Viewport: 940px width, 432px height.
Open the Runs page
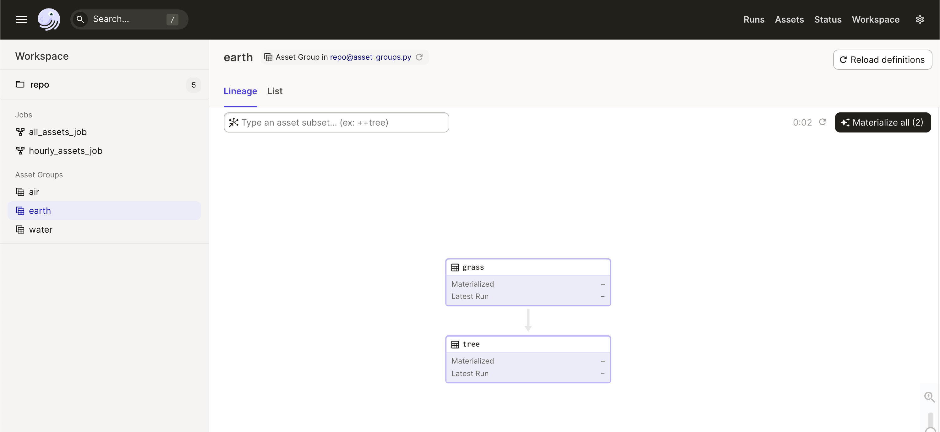754,19
